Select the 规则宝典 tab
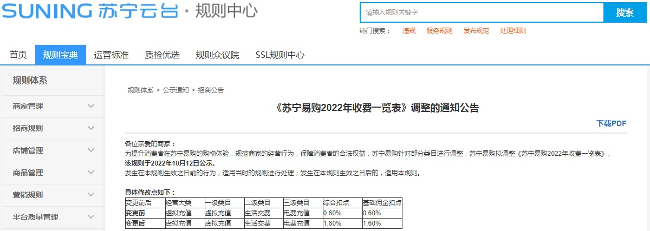 coord(61,55)
